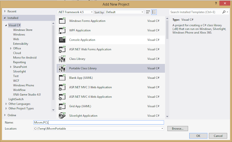Screen dimensions: 232x142
Task: Select the Reporting category
Action: coord(19,62)
